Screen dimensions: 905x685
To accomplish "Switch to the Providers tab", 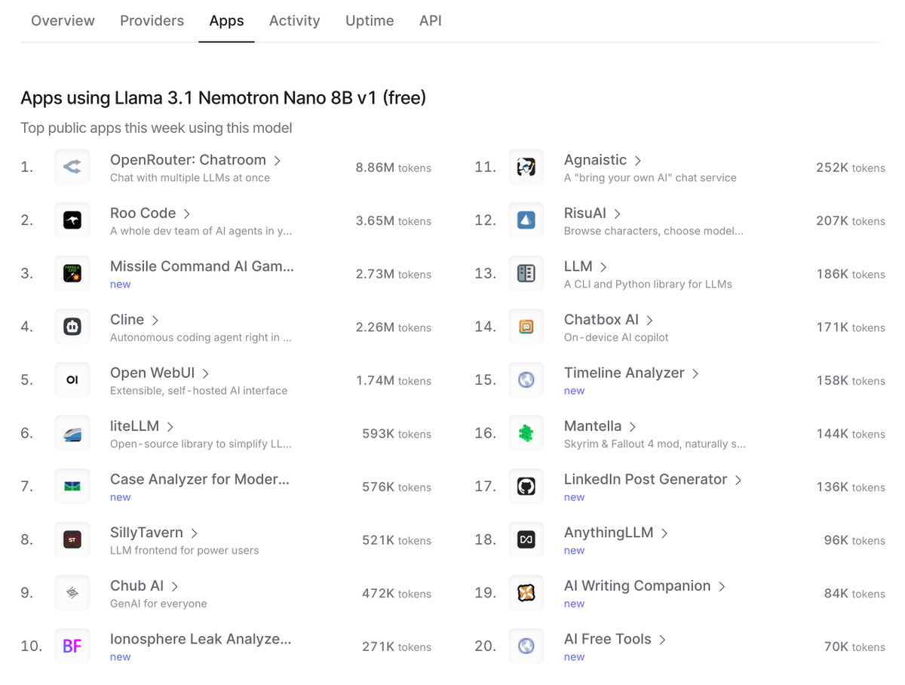I will [x=152, y=21].
